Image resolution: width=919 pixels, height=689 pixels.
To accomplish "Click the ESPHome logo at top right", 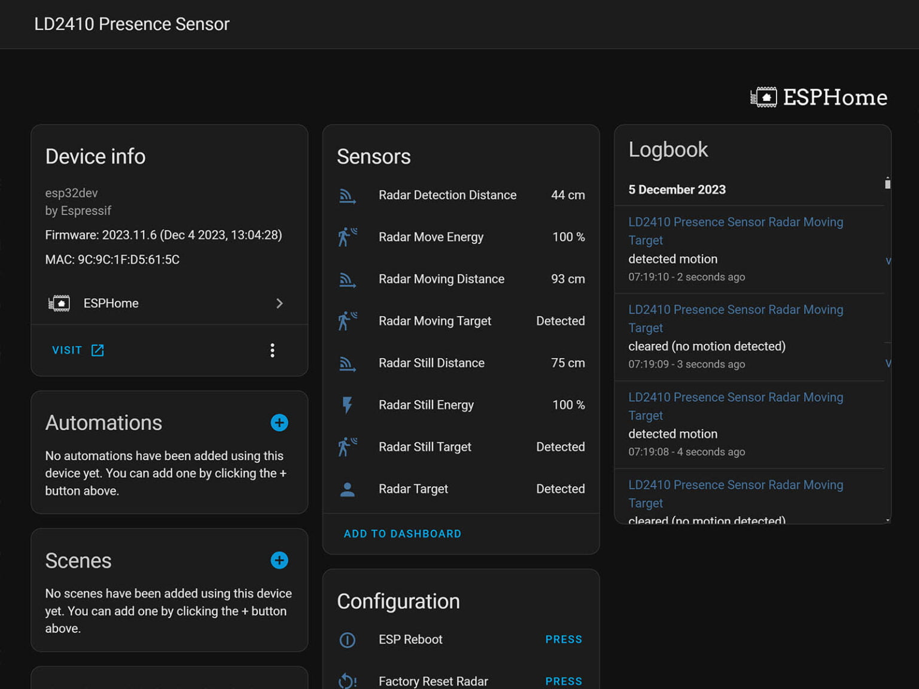I will pos(819,97).
